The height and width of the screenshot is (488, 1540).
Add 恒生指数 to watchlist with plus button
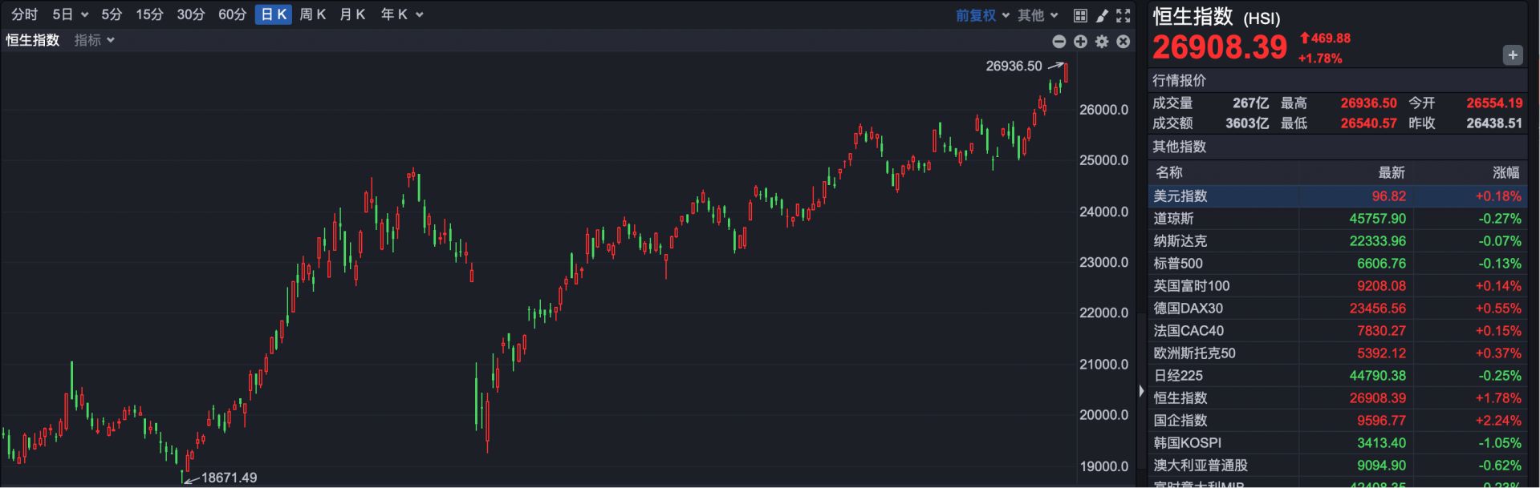(1512, 55)
